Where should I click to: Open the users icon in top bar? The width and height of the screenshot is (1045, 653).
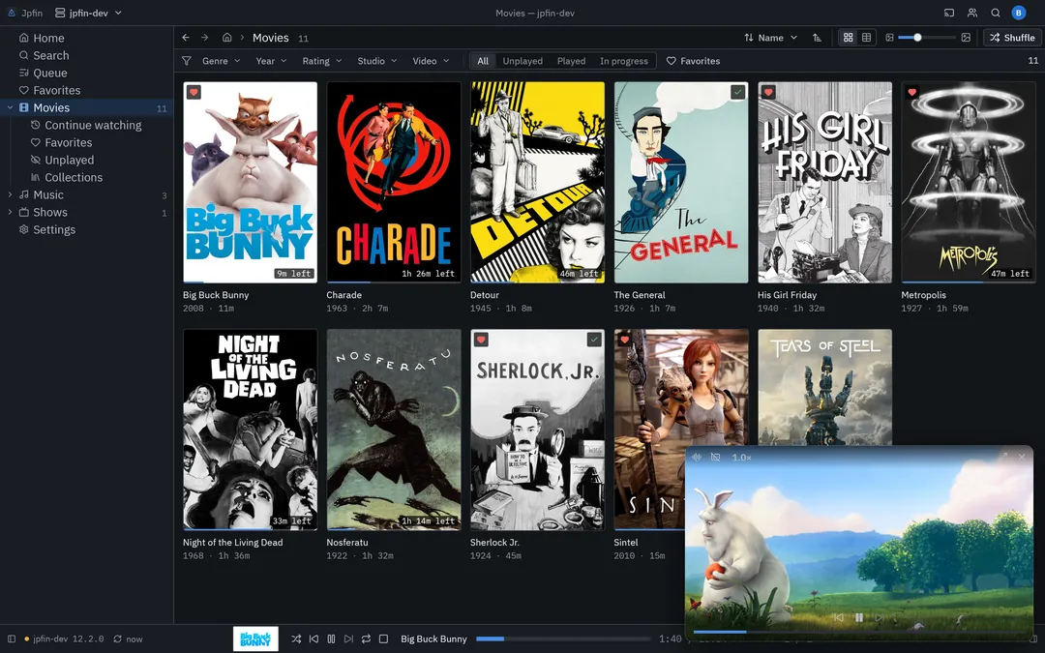[972, 13]
